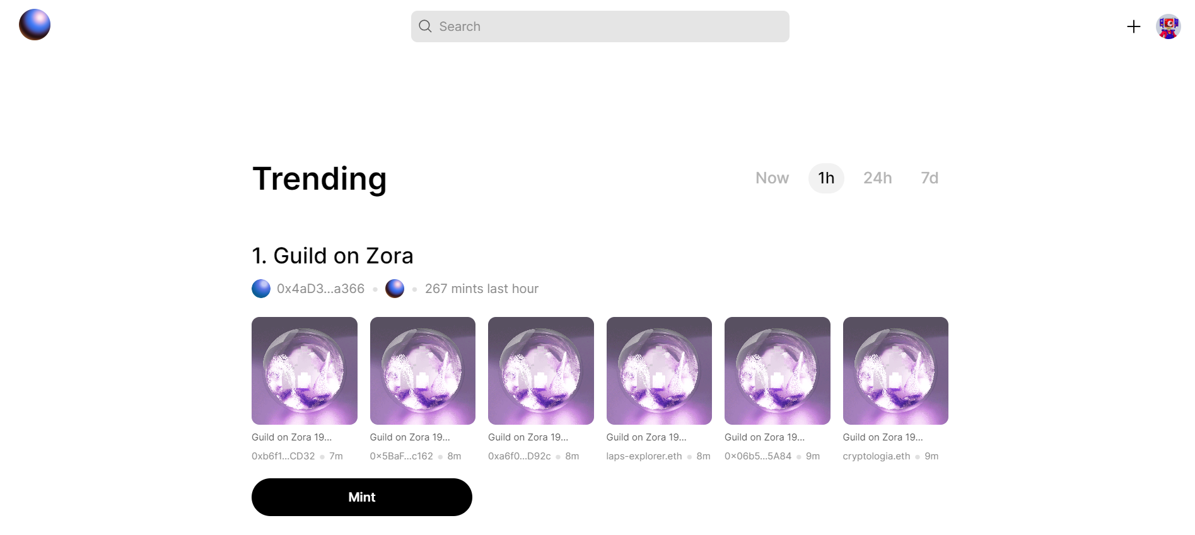
Task: Select the 1h trending tab
Action: tap(826, 178)
